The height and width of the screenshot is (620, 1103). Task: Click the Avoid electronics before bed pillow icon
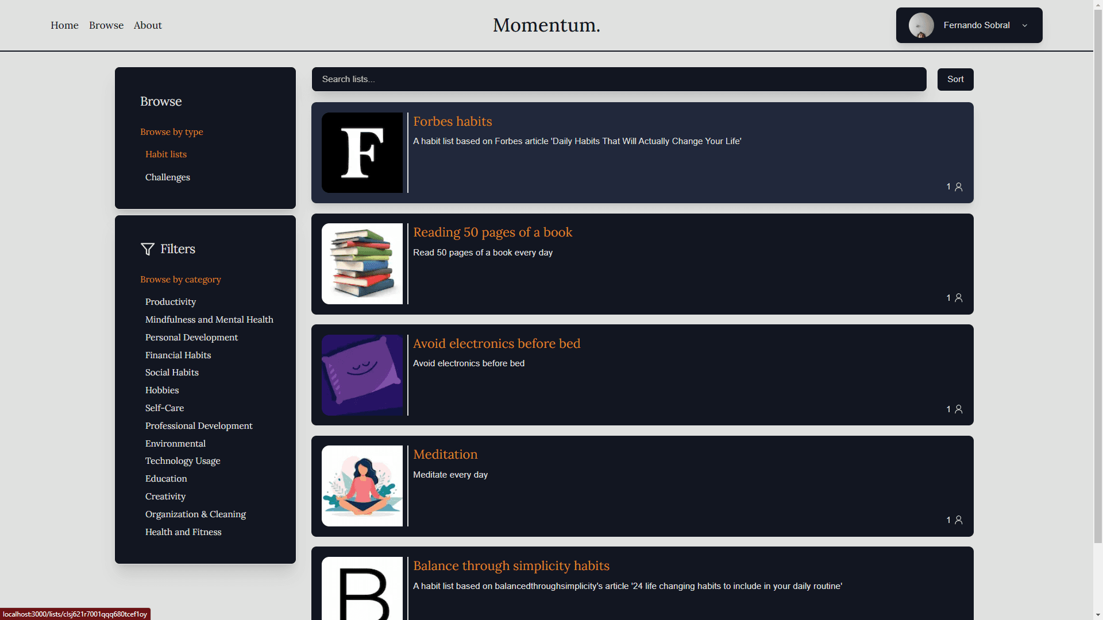coord(362,374)
